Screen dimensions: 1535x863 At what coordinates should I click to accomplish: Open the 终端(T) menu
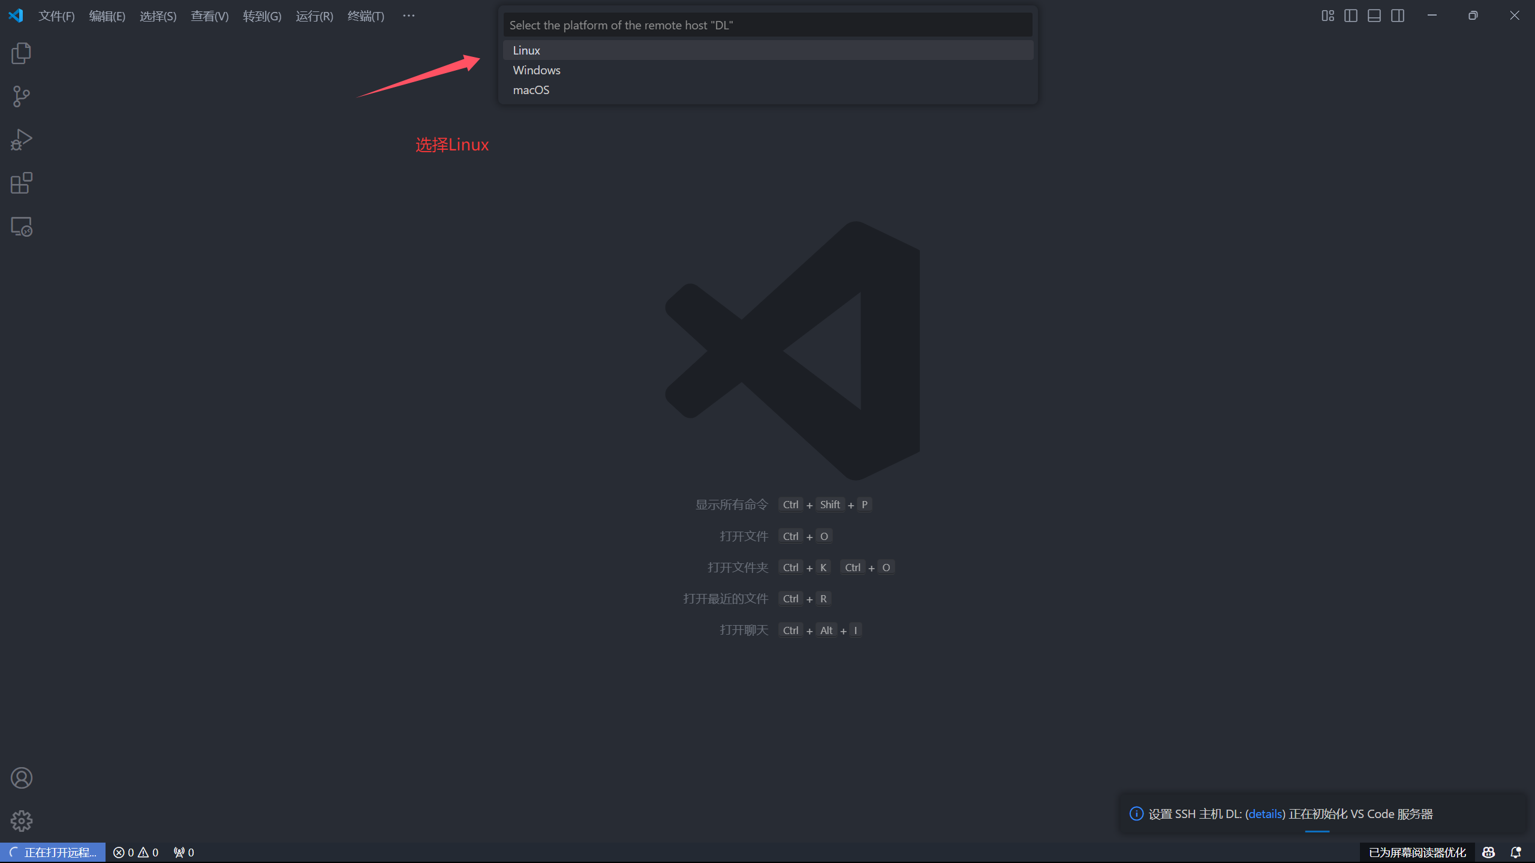pyautogui.click(x=366, y=16)
